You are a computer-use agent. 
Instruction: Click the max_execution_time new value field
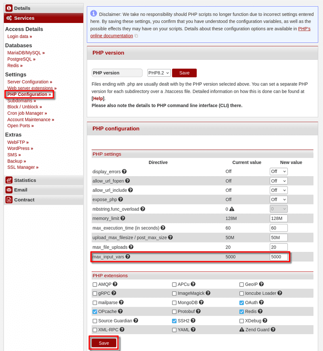[279, 228]
